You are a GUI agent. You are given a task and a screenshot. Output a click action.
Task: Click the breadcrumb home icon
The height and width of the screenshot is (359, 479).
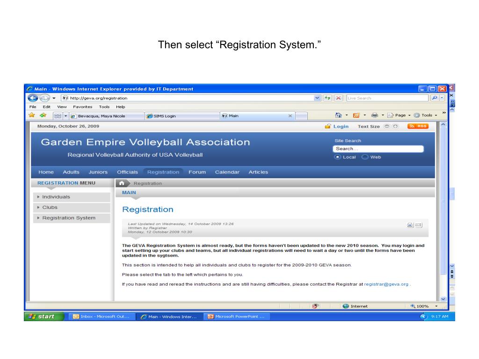pos(122,183)
